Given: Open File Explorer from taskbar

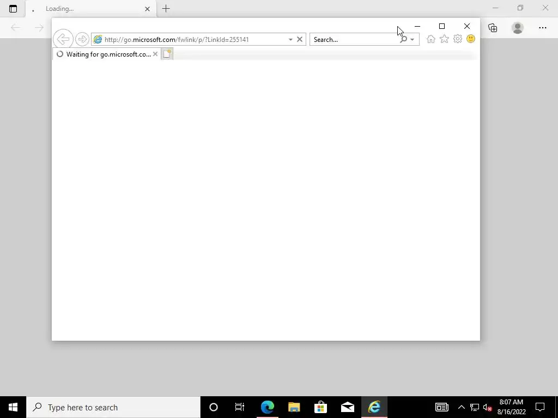Looking at the screenshot, I should tap(294, 407).
